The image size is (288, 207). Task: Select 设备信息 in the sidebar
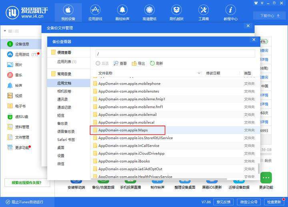click(x=20, y=44)
